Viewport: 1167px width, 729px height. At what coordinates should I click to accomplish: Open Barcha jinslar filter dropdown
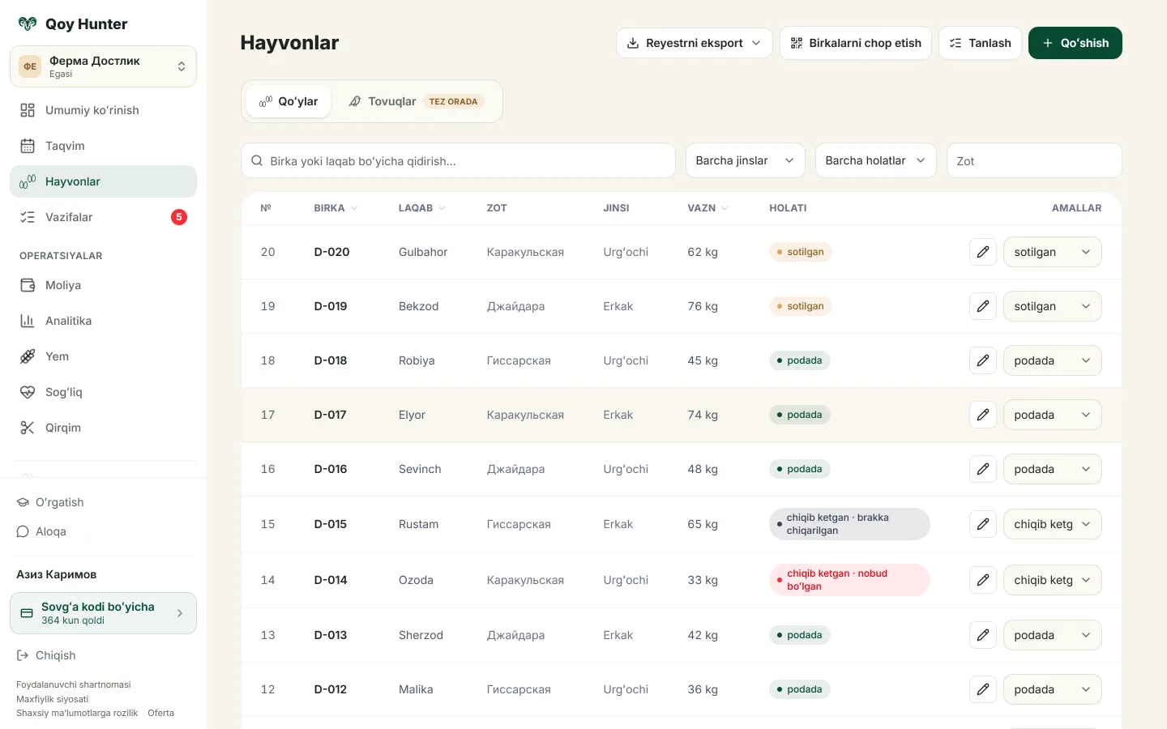point(745,160)
